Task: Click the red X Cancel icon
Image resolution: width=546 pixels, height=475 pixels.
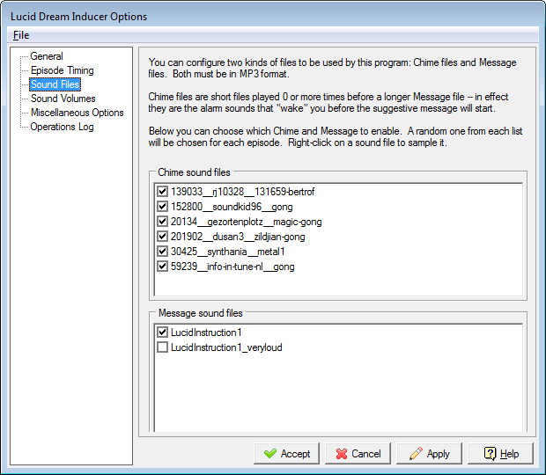Action: coord(338,454)
